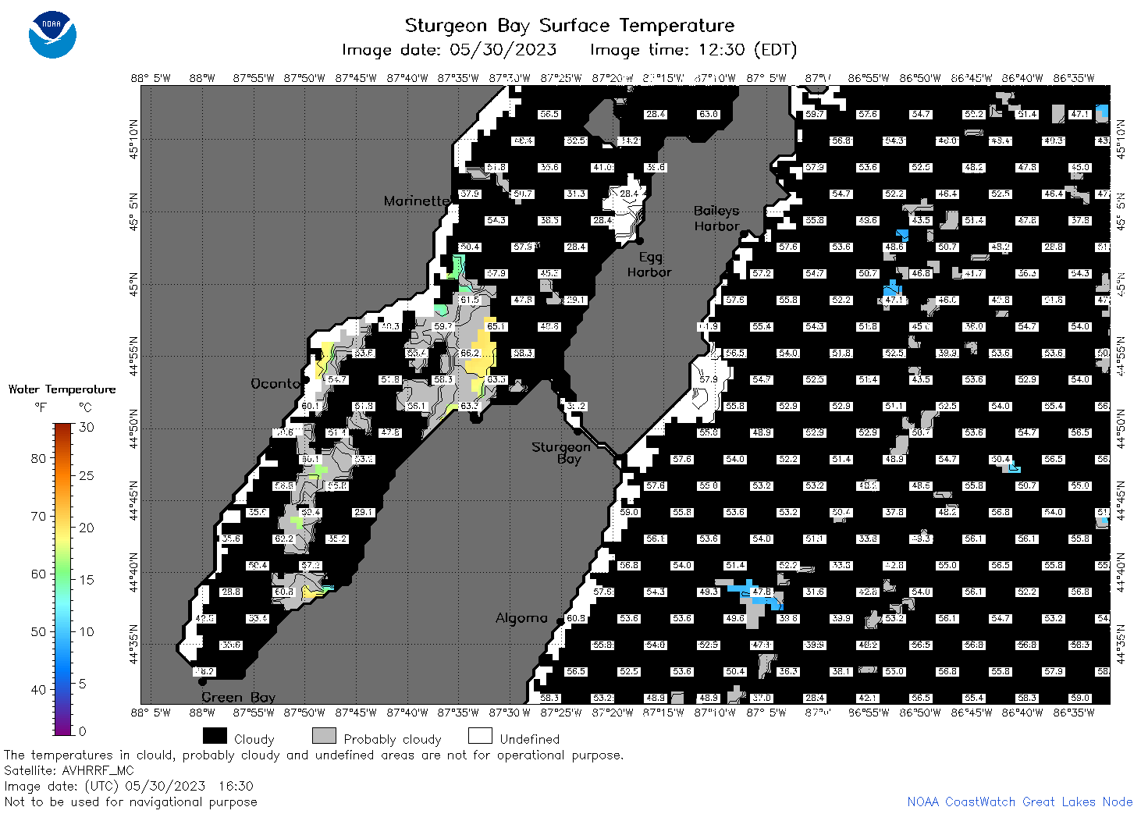This screenshot has width=1141, height=814.
Task: Click the °C unit label on scale
Action: (x=85, y=407)
